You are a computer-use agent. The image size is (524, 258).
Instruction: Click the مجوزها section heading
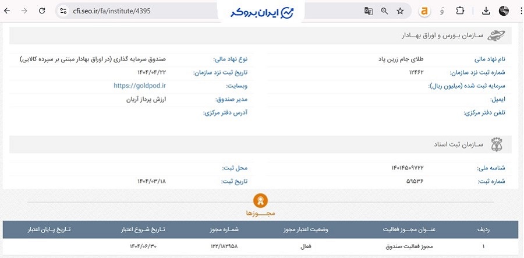[x=260, y=213]
